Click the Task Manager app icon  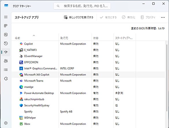(x=6, y=5)
